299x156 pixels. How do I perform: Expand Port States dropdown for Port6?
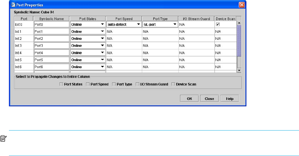tap(102, 67)
